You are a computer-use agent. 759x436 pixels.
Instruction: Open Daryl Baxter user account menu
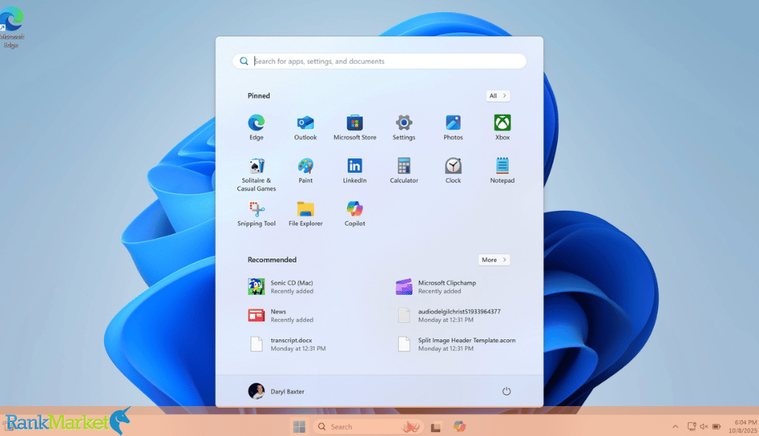276,391
